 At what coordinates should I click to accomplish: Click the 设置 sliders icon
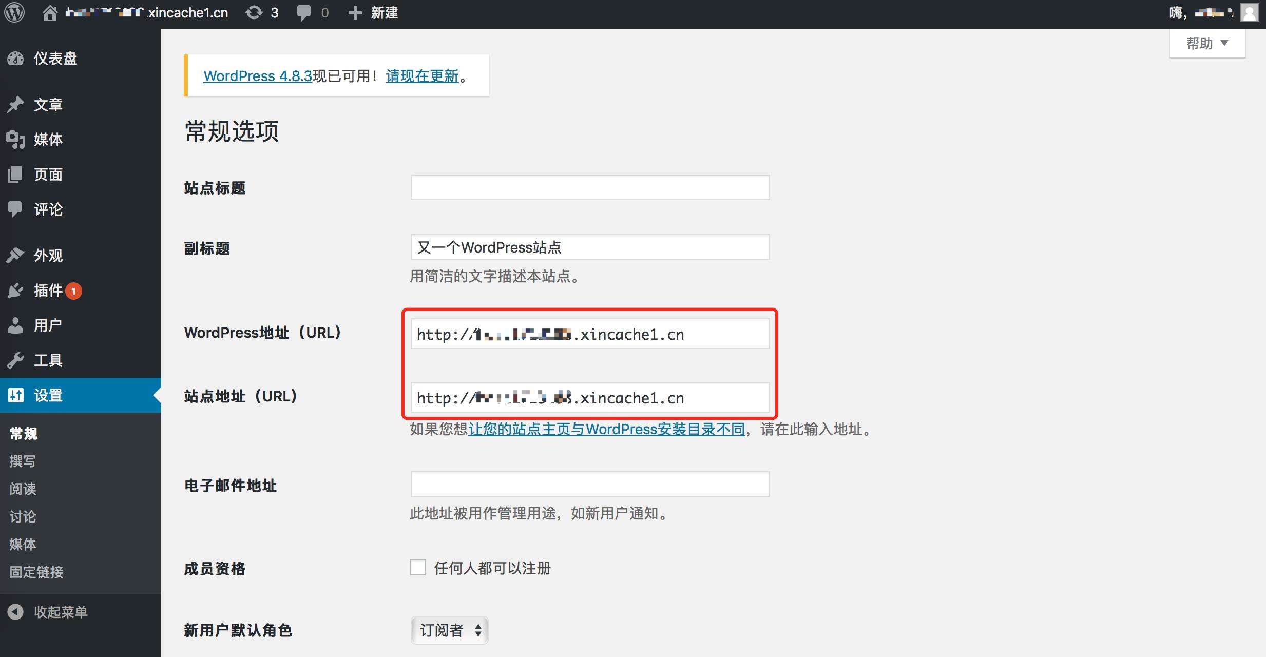click(16, 395)
